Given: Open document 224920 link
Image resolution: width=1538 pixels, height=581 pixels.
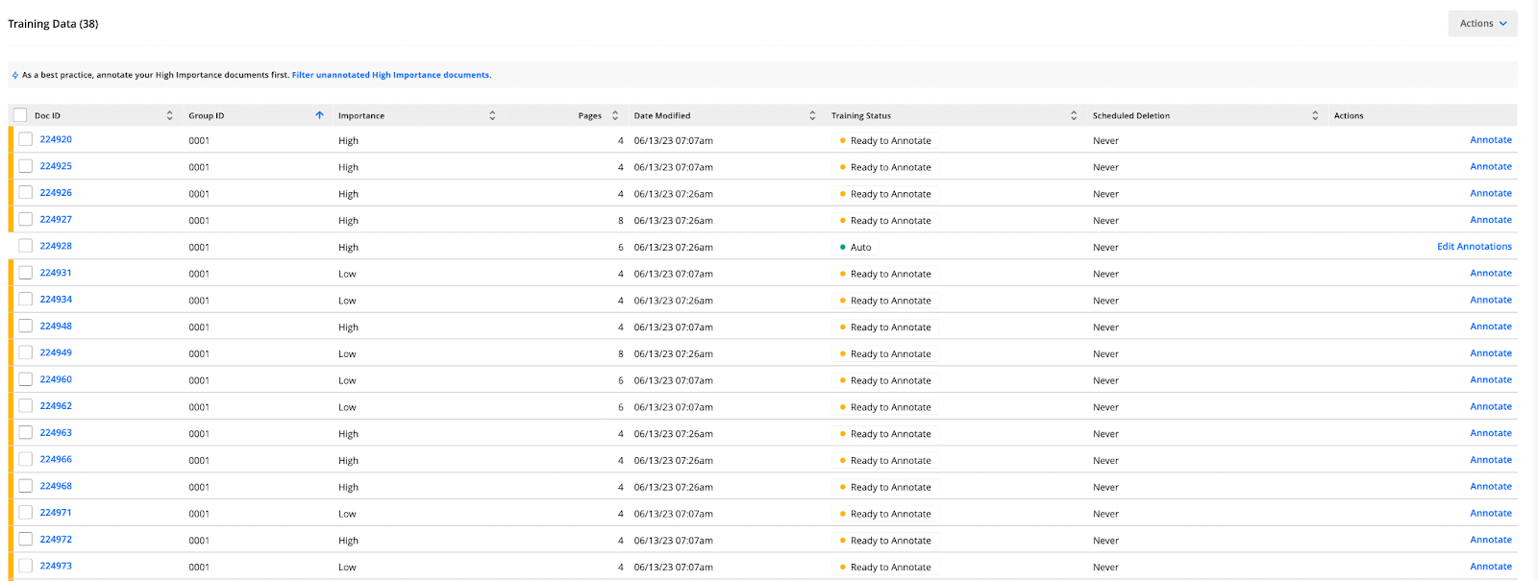Looking at the screenshot, I should 56,139.
